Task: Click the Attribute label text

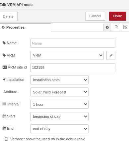Action: pos(10,92)
